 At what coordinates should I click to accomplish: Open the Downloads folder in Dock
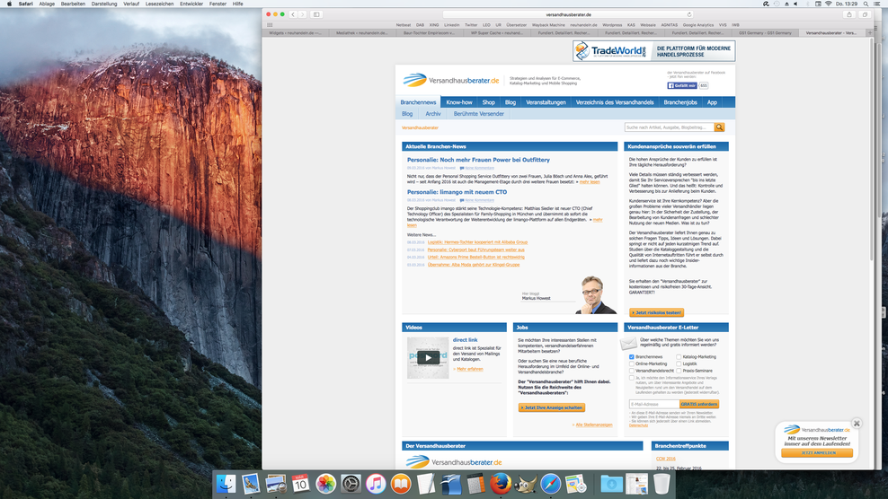pos(611,484)
